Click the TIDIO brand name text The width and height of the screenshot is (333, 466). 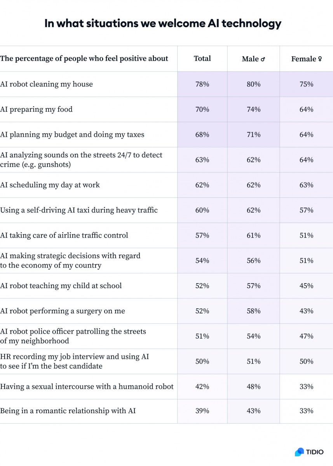(x=315, y=452)
